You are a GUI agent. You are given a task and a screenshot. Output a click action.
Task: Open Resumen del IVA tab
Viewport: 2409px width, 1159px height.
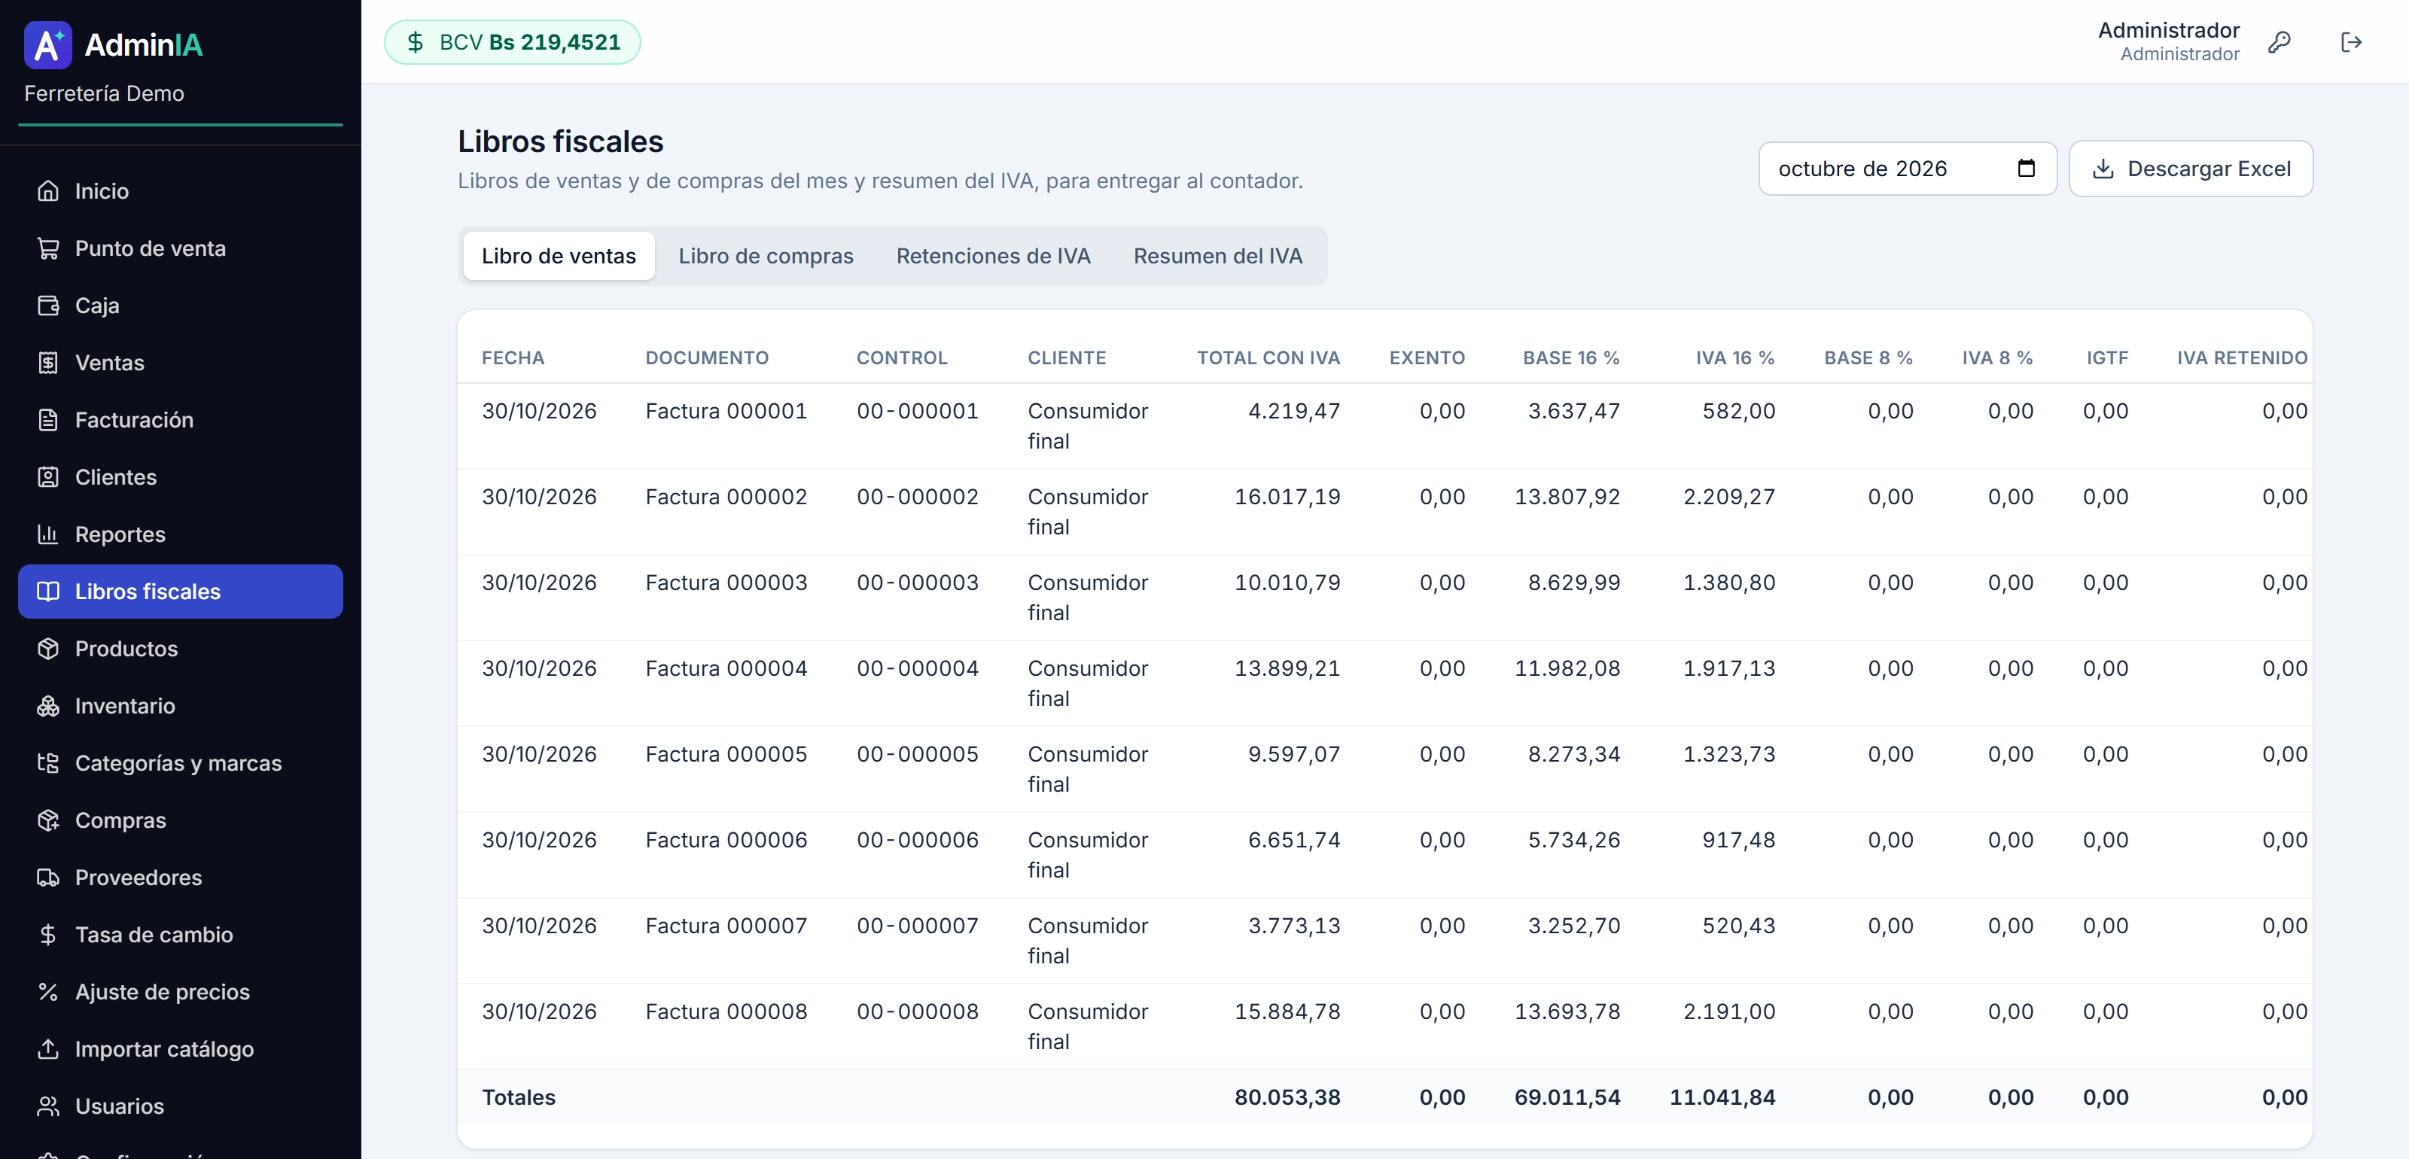point(1217,256)
